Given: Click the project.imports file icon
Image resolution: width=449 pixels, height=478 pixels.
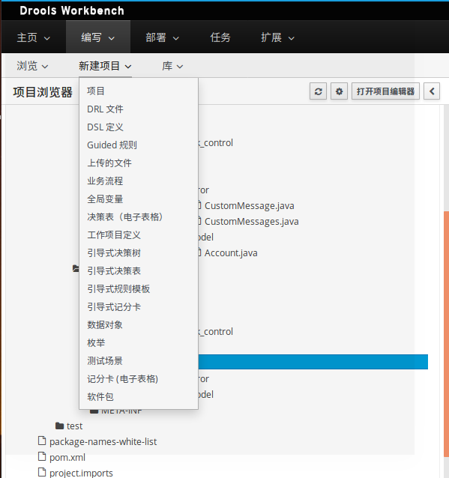Looking at the screenshot, I should pyautogui.click(x=42, y=472).
